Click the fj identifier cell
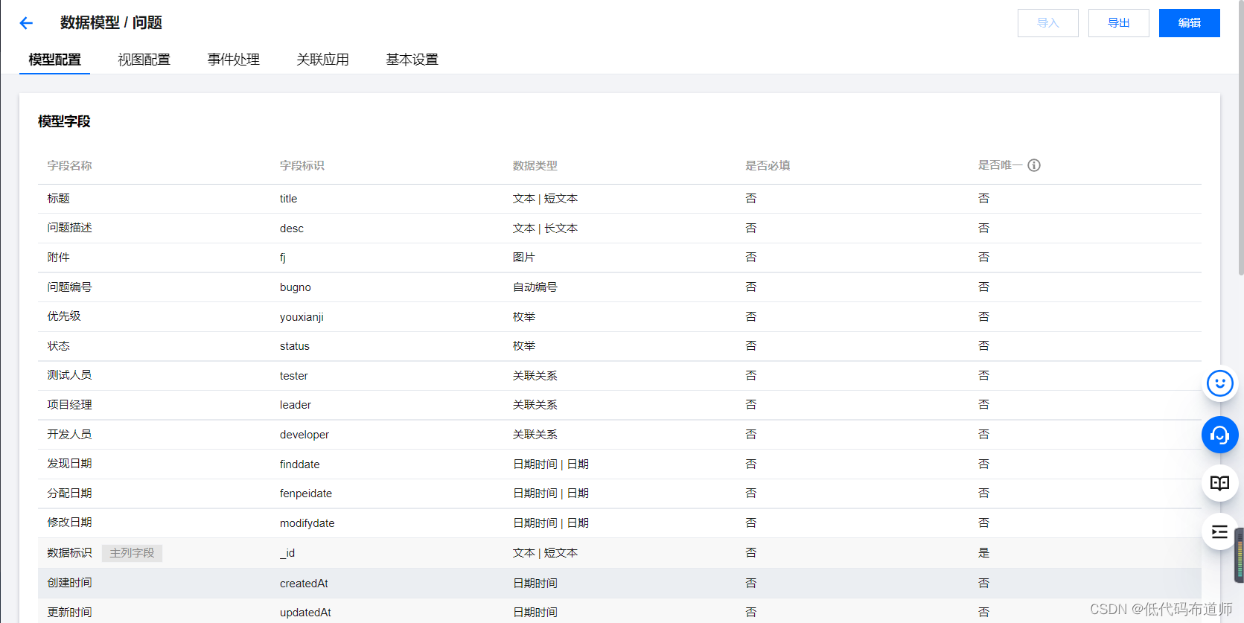 [283, 258]
